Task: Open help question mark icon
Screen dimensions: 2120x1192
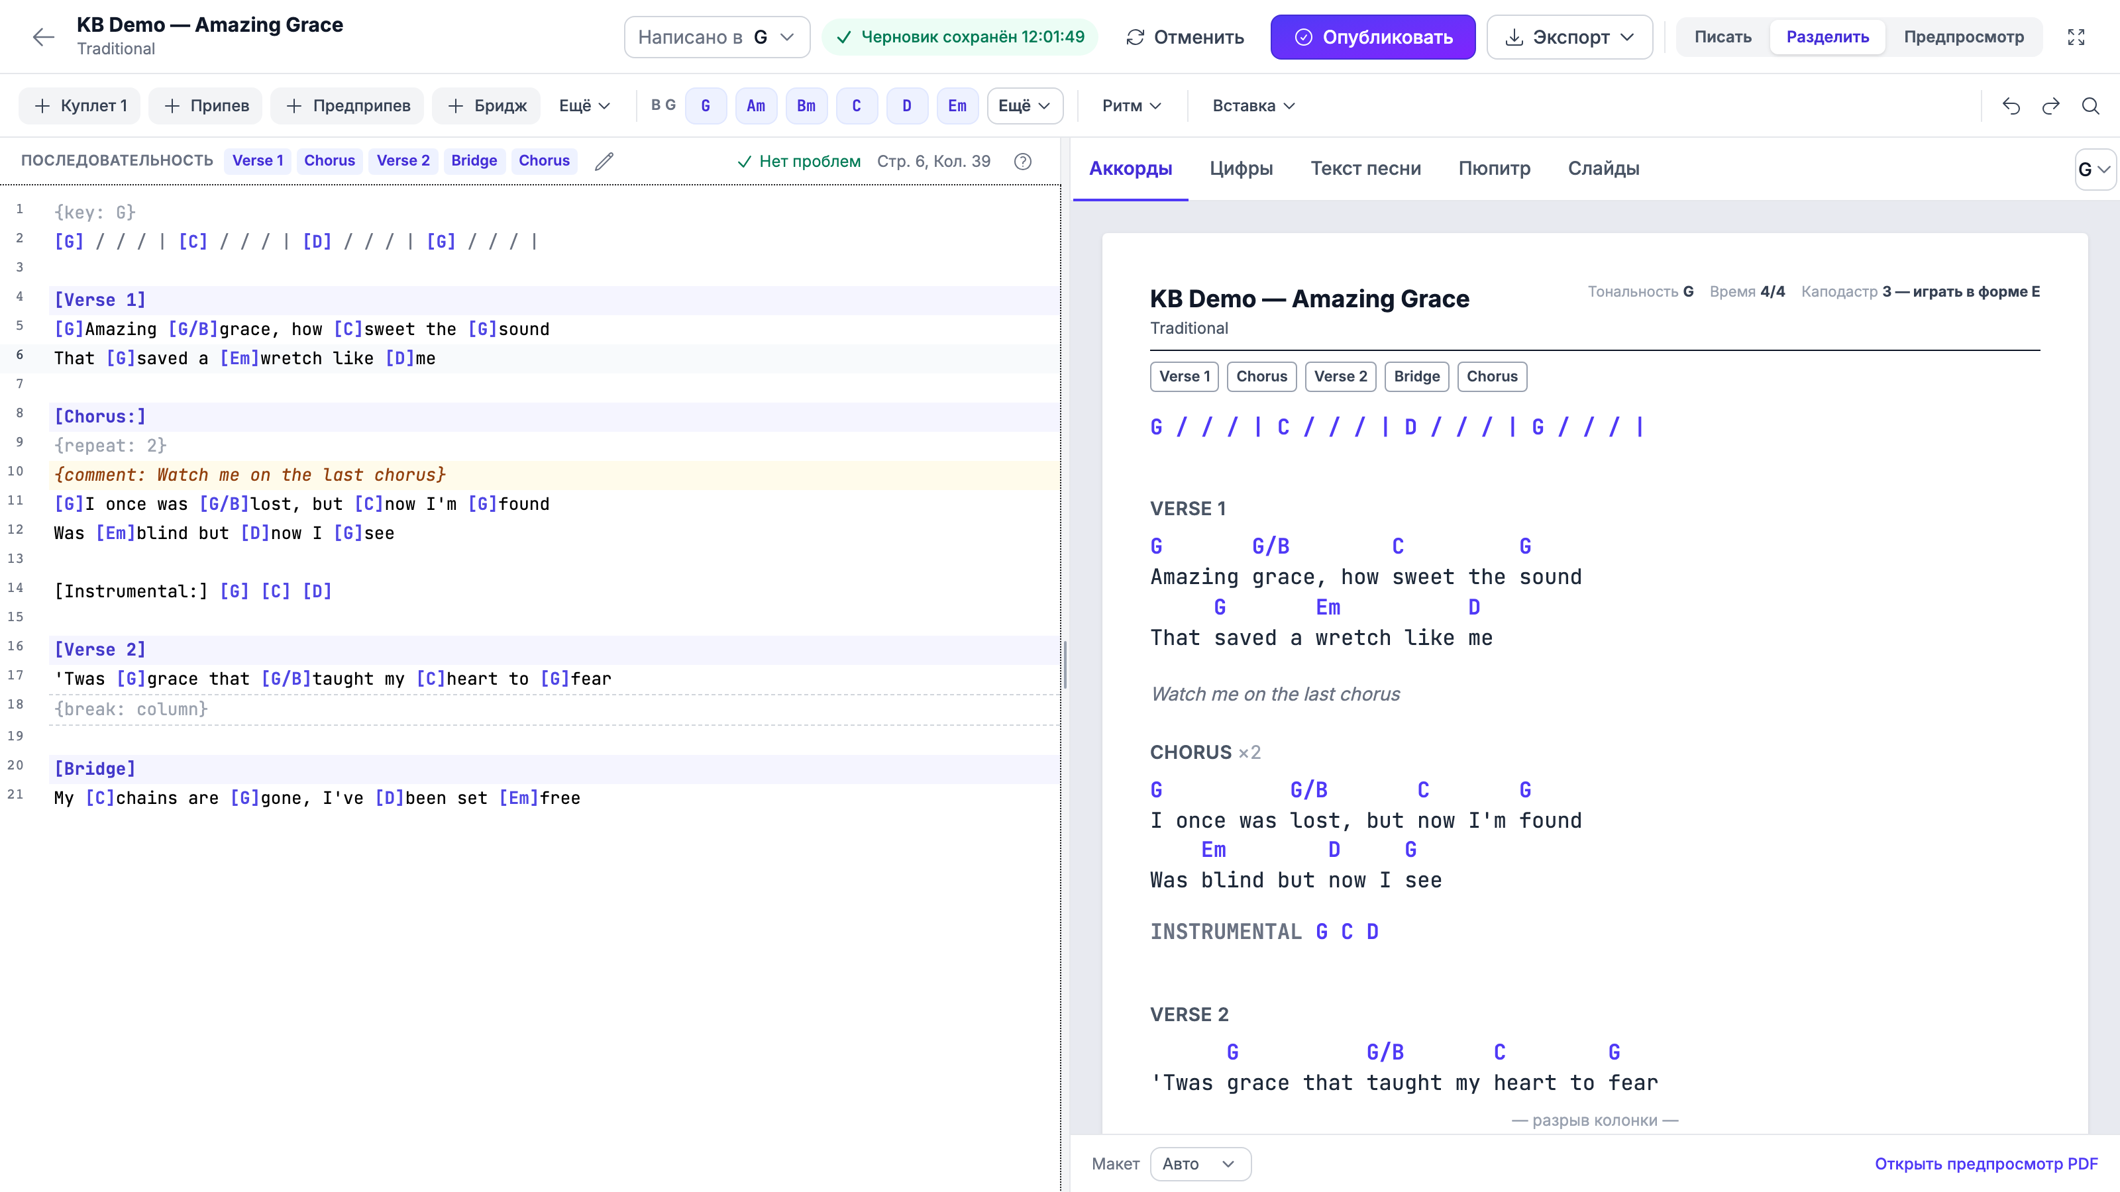Action: (1023, 161)
